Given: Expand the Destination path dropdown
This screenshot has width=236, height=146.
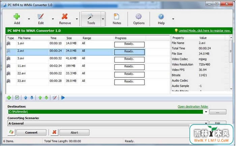Looking at the screenshot, I should pos(206,112).
